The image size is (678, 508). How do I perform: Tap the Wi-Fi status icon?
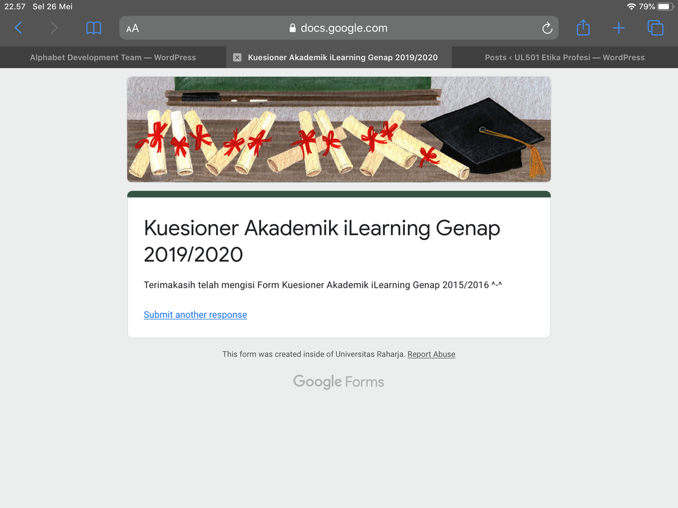pyautogui.click(x=632, y=6)
